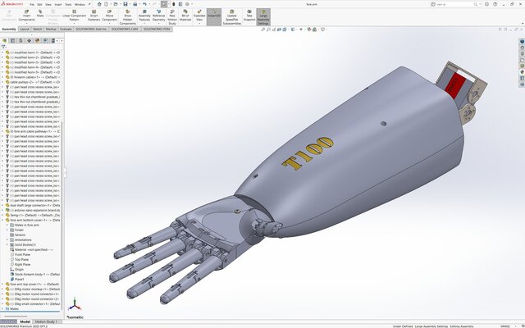Open the Window menu
Screen dimensions: 525x328
[x=80, y=5]
